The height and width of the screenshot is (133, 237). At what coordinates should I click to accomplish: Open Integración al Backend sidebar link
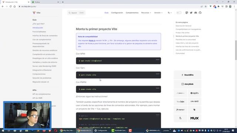42,70
